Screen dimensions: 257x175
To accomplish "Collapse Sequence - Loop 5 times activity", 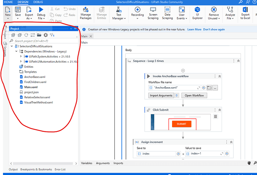I will (x=238, y=61).
